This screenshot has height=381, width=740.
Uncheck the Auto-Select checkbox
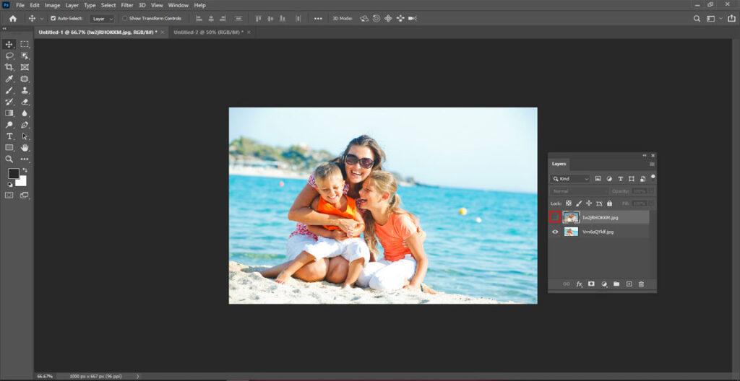[x=53, y=18]
